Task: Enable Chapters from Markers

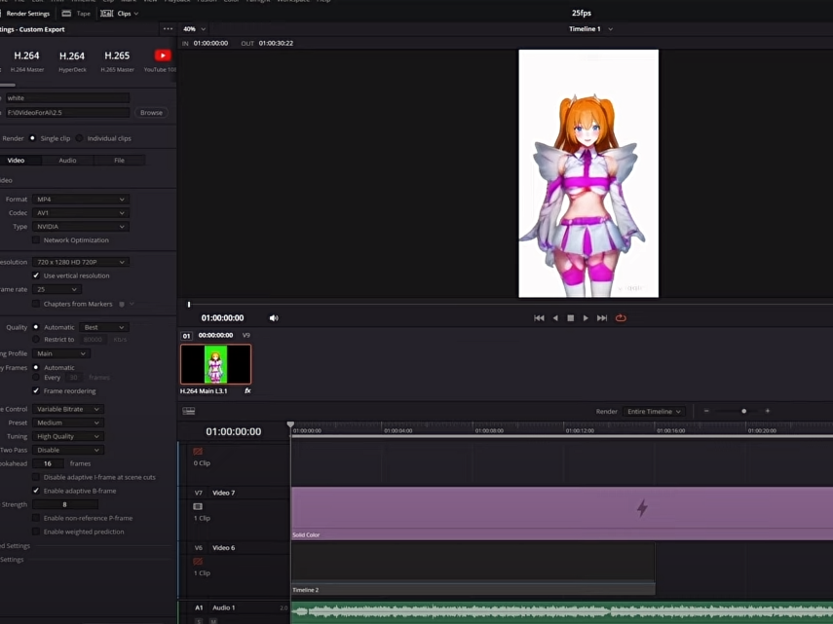Action: tap(36, 304)
